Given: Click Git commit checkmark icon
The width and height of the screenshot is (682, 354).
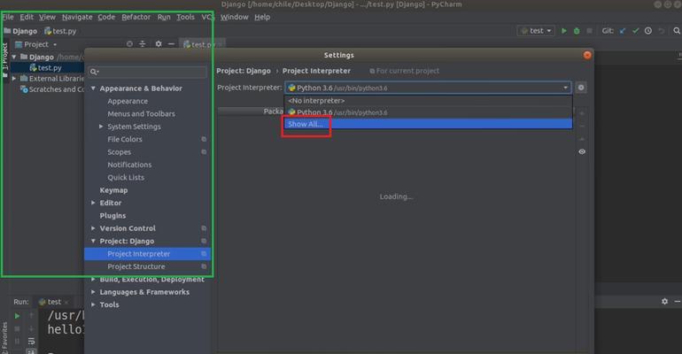Looking at the screenshot, I should pyautogui.click(x=635, y=31).
